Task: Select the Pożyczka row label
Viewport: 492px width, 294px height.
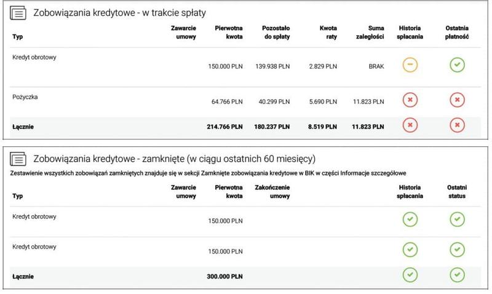Action: pyautogui.click(x=26, y=97)
